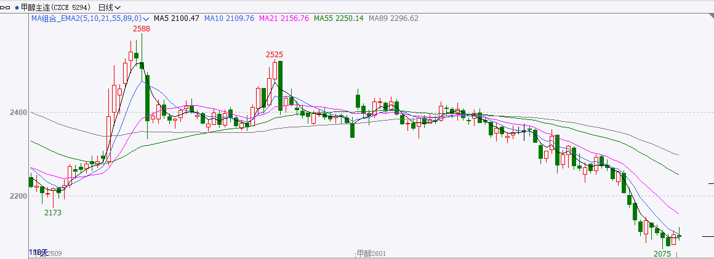Click the 2588 high price marker

(142, 28)
